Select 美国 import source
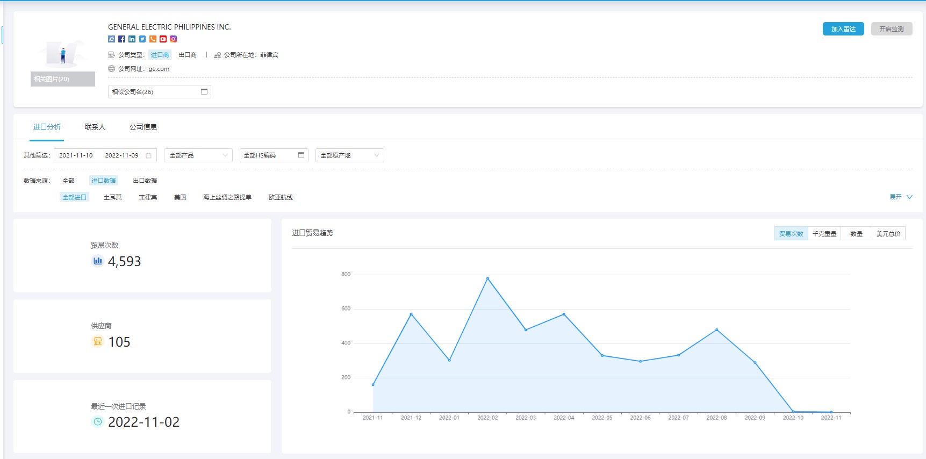 coord(180,197)
